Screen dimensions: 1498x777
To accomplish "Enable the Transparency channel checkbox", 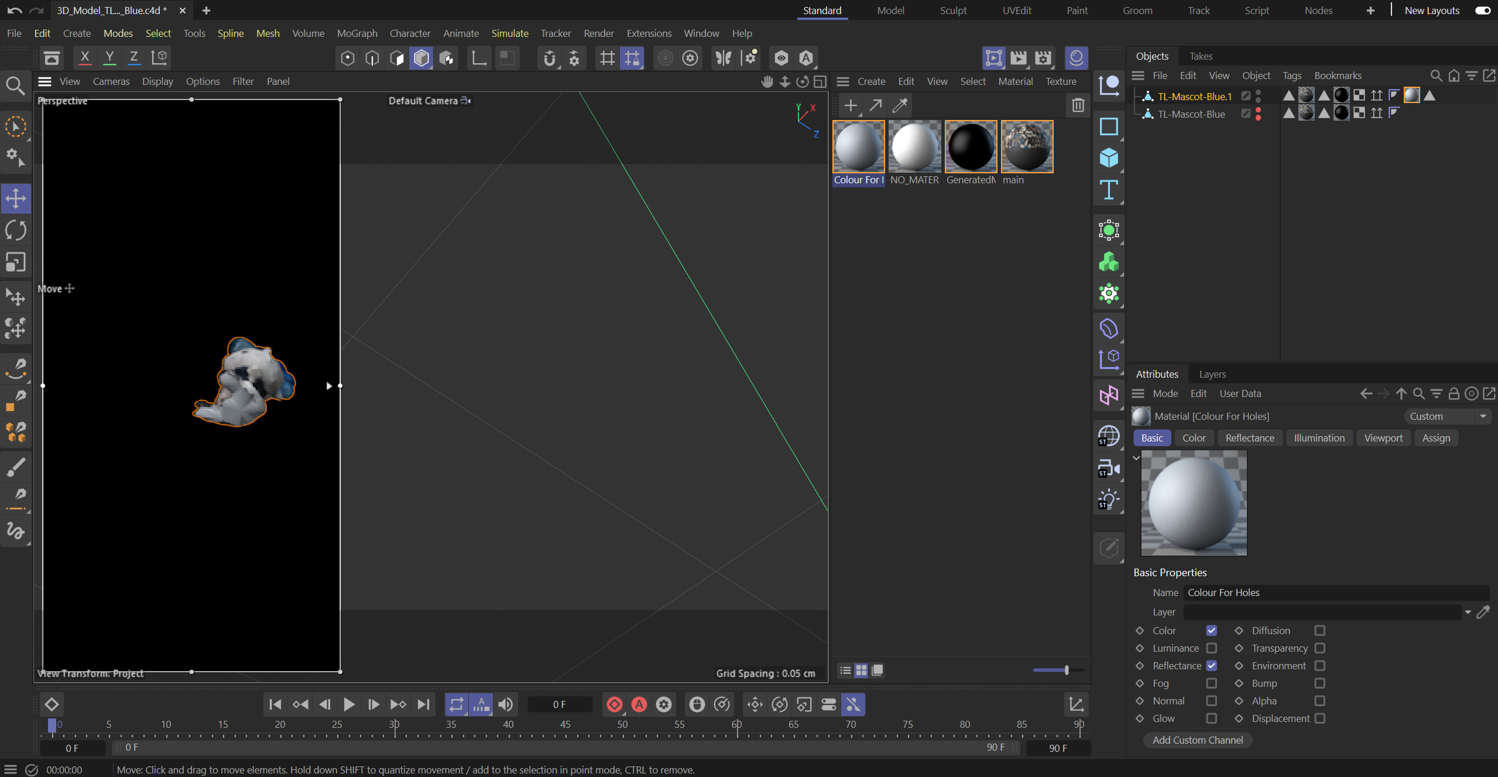I will 1320,648.
